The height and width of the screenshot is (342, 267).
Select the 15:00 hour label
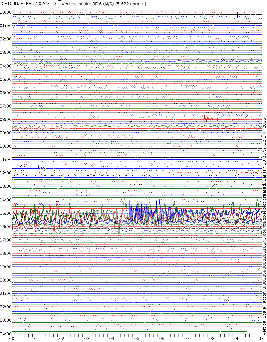[6, 213]
